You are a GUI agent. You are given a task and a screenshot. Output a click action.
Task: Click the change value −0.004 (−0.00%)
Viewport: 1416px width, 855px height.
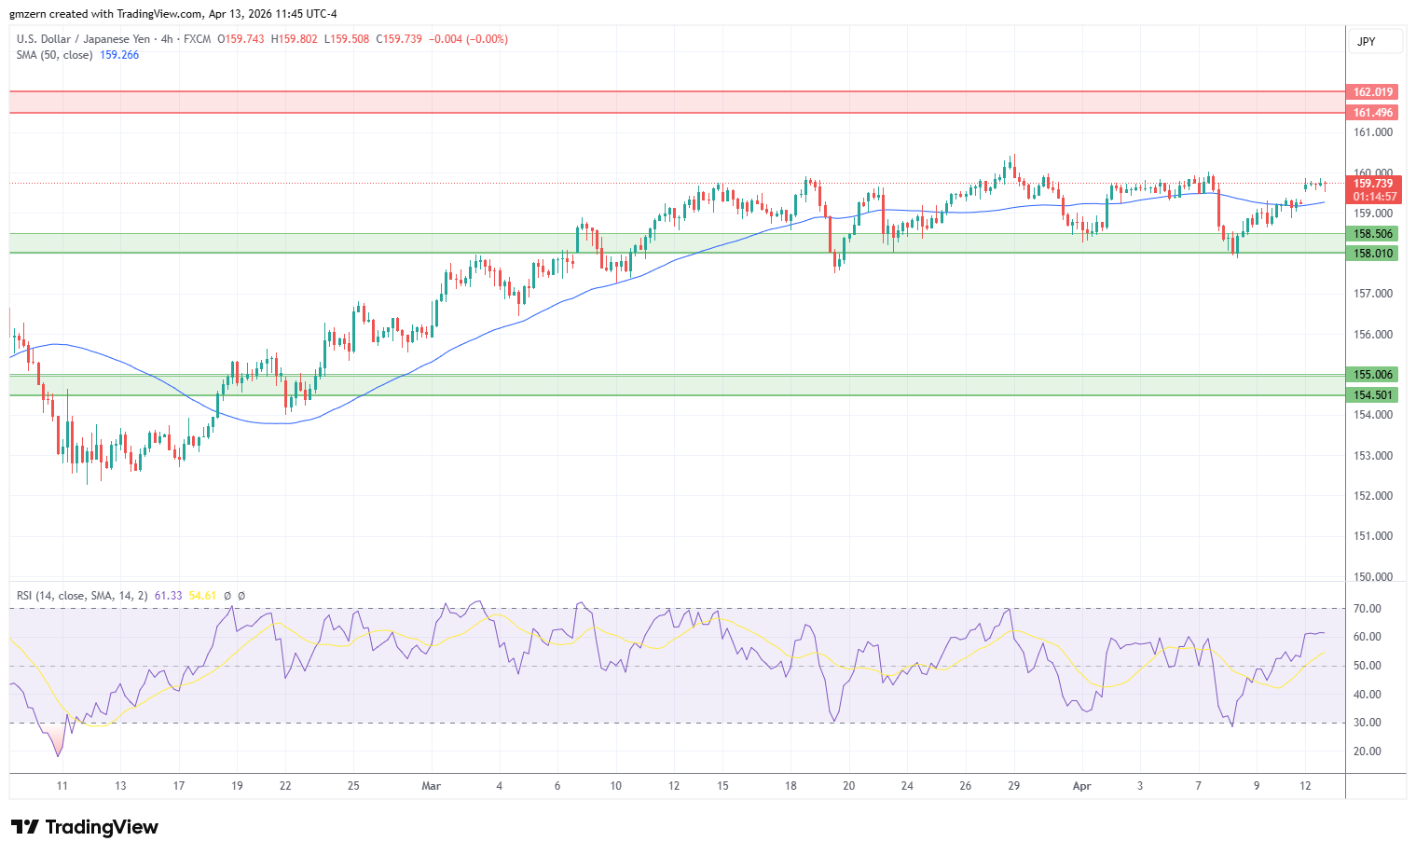468,39
